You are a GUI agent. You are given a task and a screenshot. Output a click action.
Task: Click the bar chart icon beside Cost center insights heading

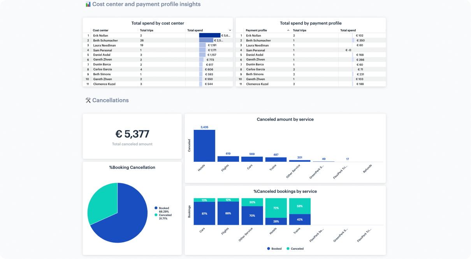tap(88, 4)
